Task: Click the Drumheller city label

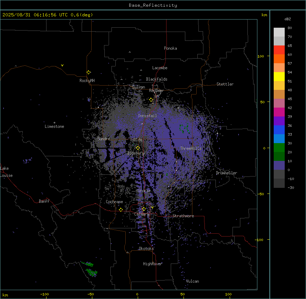Action: [226, 173]
